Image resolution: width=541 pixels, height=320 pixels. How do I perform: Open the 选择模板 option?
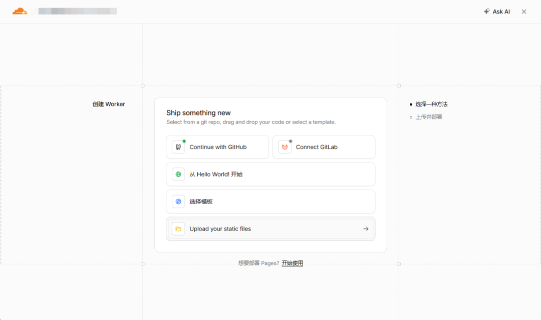pyautogui.click(x=270, y=201)
